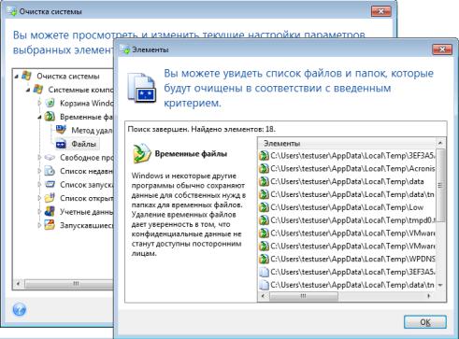Click the folder icon of the Temp\Low row
This screenshot has width=459, height=339.
tap(264, 207)
